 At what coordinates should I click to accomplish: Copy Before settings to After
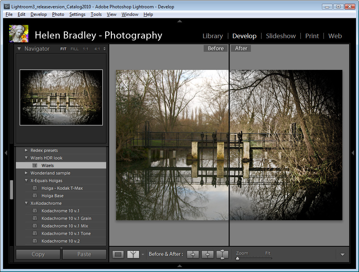point(193,254)
